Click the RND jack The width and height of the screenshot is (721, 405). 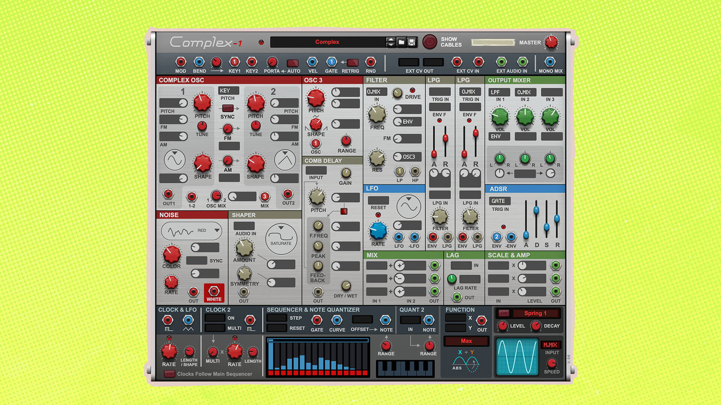pyautogui.click(x=371, y=62)
